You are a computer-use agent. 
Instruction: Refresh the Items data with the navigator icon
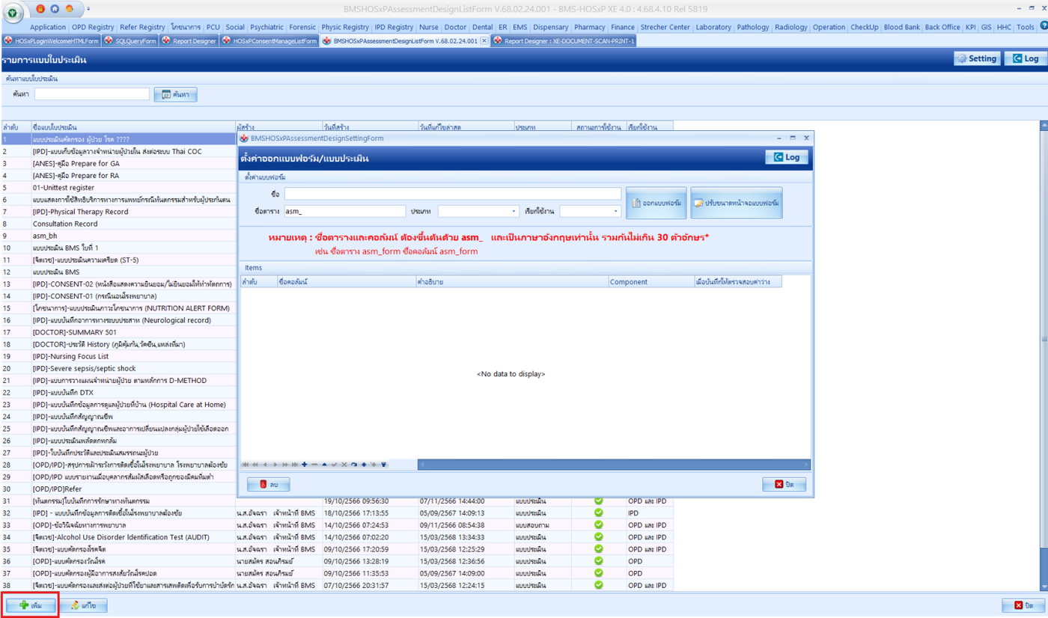click(x=354, y=465)
